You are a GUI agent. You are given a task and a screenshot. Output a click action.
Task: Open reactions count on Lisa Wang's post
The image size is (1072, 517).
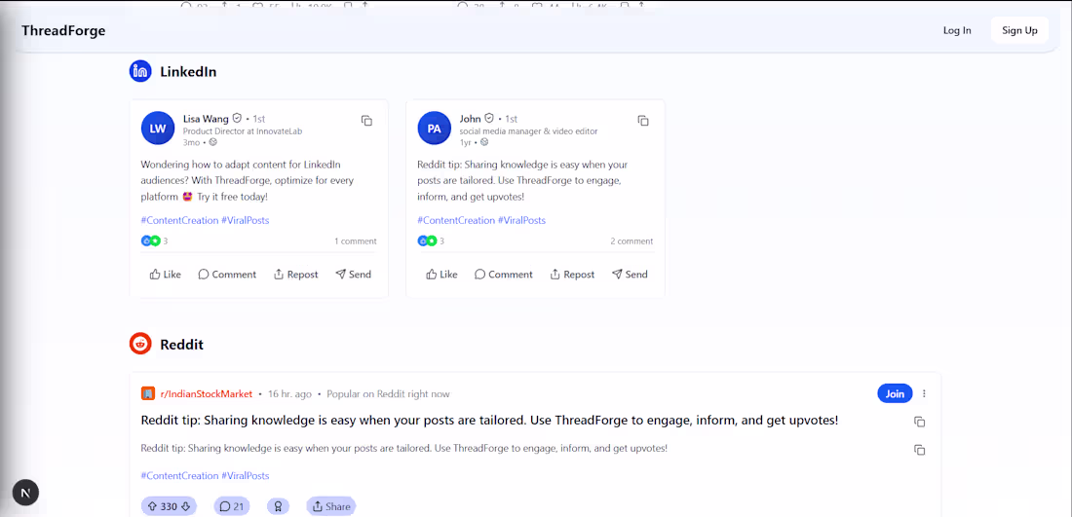tap(155, 241)
